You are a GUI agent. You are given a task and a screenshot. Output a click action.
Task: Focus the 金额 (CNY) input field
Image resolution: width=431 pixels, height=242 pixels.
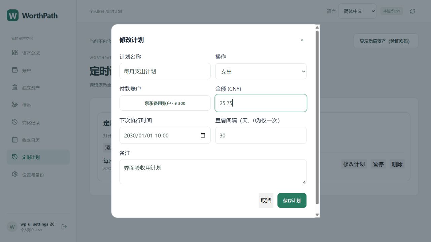tap(261, 103)
